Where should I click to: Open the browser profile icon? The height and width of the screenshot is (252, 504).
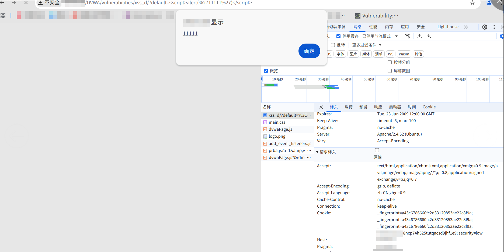[489, 3]
